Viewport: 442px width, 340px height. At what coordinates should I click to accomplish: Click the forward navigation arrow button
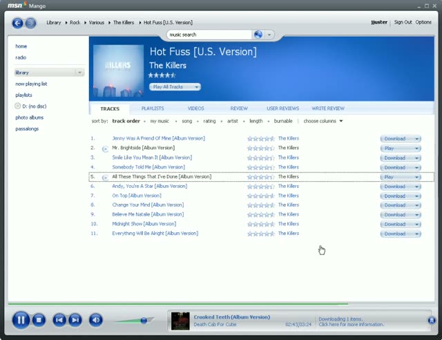30,23
